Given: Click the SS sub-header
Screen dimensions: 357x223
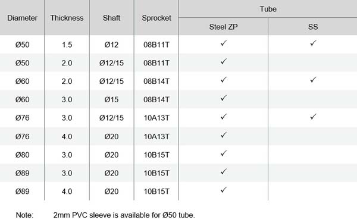Looking at the screenshot, I should click(x=313, y=27).
